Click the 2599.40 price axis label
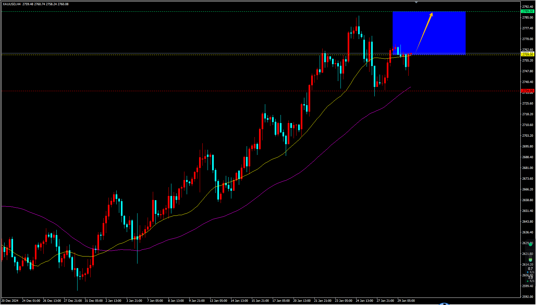 (x=528, y=286)
